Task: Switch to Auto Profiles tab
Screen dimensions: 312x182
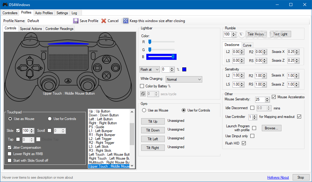Action: [x=44, y=13]
